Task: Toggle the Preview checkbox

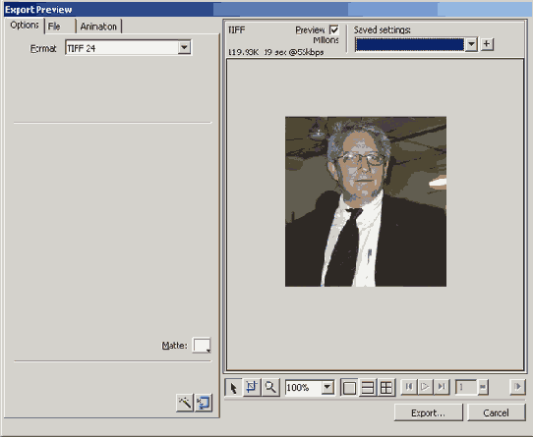Action: click(334, 30)
